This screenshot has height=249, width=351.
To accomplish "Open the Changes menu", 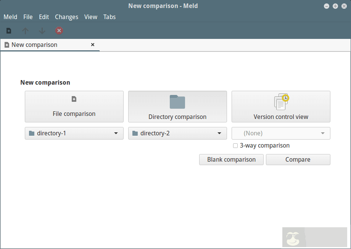I will (x=66, y=17).
